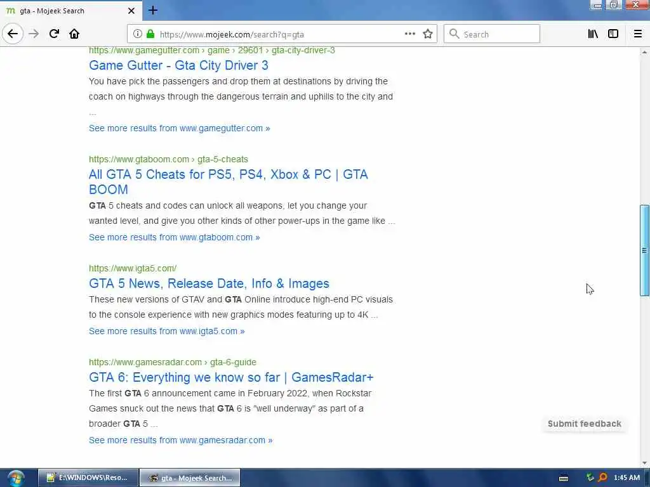This screenshot has height=487, width=650.
Task: Close the gta - Mojeek Search tab
Action: [x=131, y=11]
